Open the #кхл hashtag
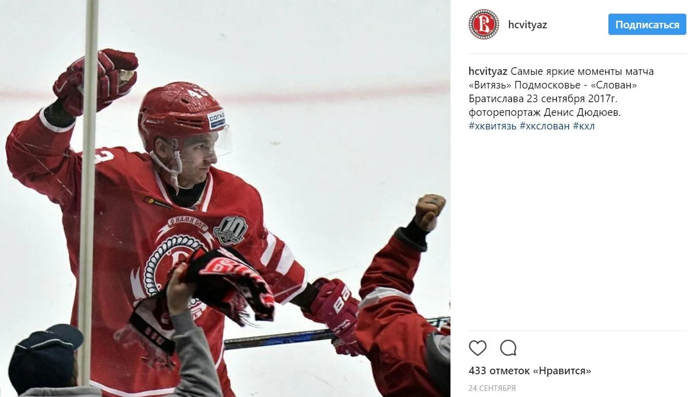Image resolution: width=698 pixels, height=397 pixels. (x=584, y=126)
